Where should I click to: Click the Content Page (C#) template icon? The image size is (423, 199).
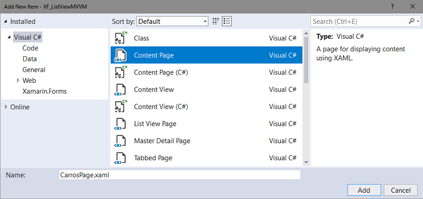click(120, 72)
